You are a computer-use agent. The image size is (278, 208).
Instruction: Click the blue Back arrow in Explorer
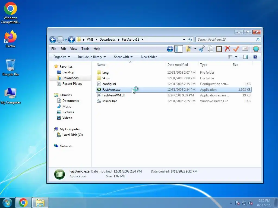pos(53,40)
